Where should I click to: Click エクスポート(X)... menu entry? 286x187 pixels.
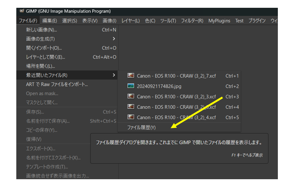pos(54,148)
